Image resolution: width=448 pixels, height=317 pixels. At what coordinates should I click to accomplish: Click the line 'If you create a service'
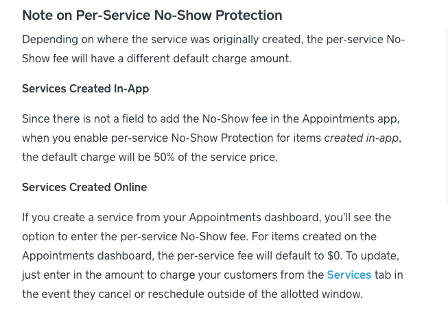207,218
